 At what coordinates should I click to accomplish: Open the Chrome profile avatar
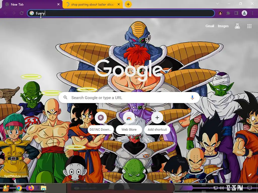(x=244, y=13)
